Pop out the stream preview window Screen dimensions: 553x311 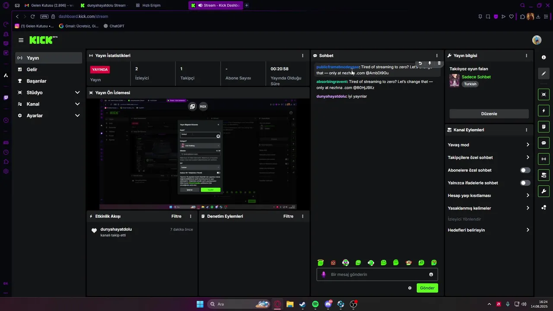(192, 106)
